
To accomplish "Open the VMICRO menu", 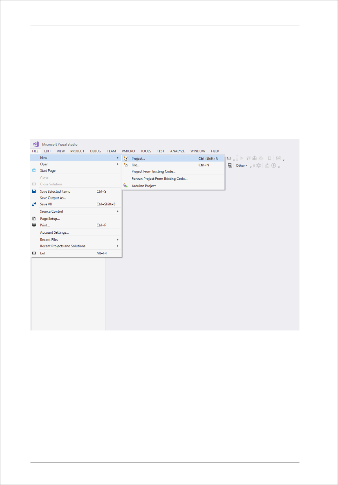I will pos(128,151).
